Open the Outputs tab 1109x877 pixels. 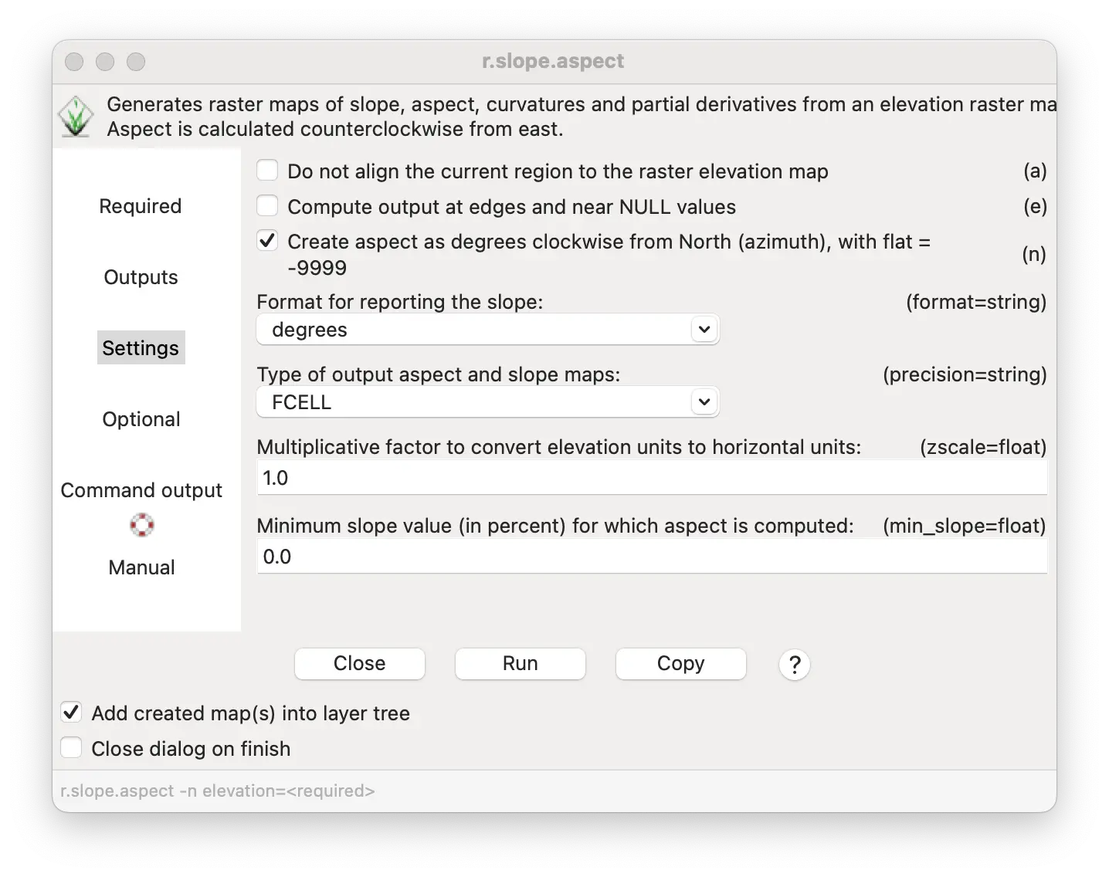[141, 277]
